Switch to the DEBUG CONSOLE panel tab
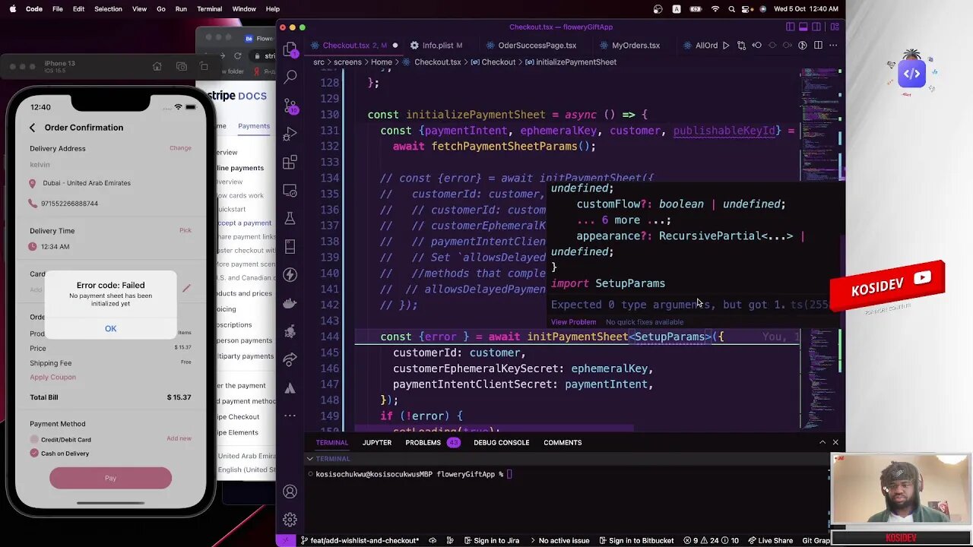Viewport: 973px width, 547px height. 501,443
